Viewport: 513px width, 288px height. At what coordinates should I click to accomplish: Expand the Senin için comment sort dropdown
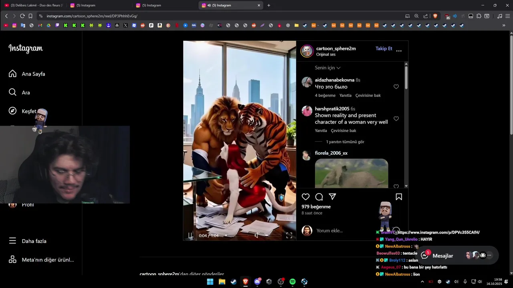[x=327, y=68]
